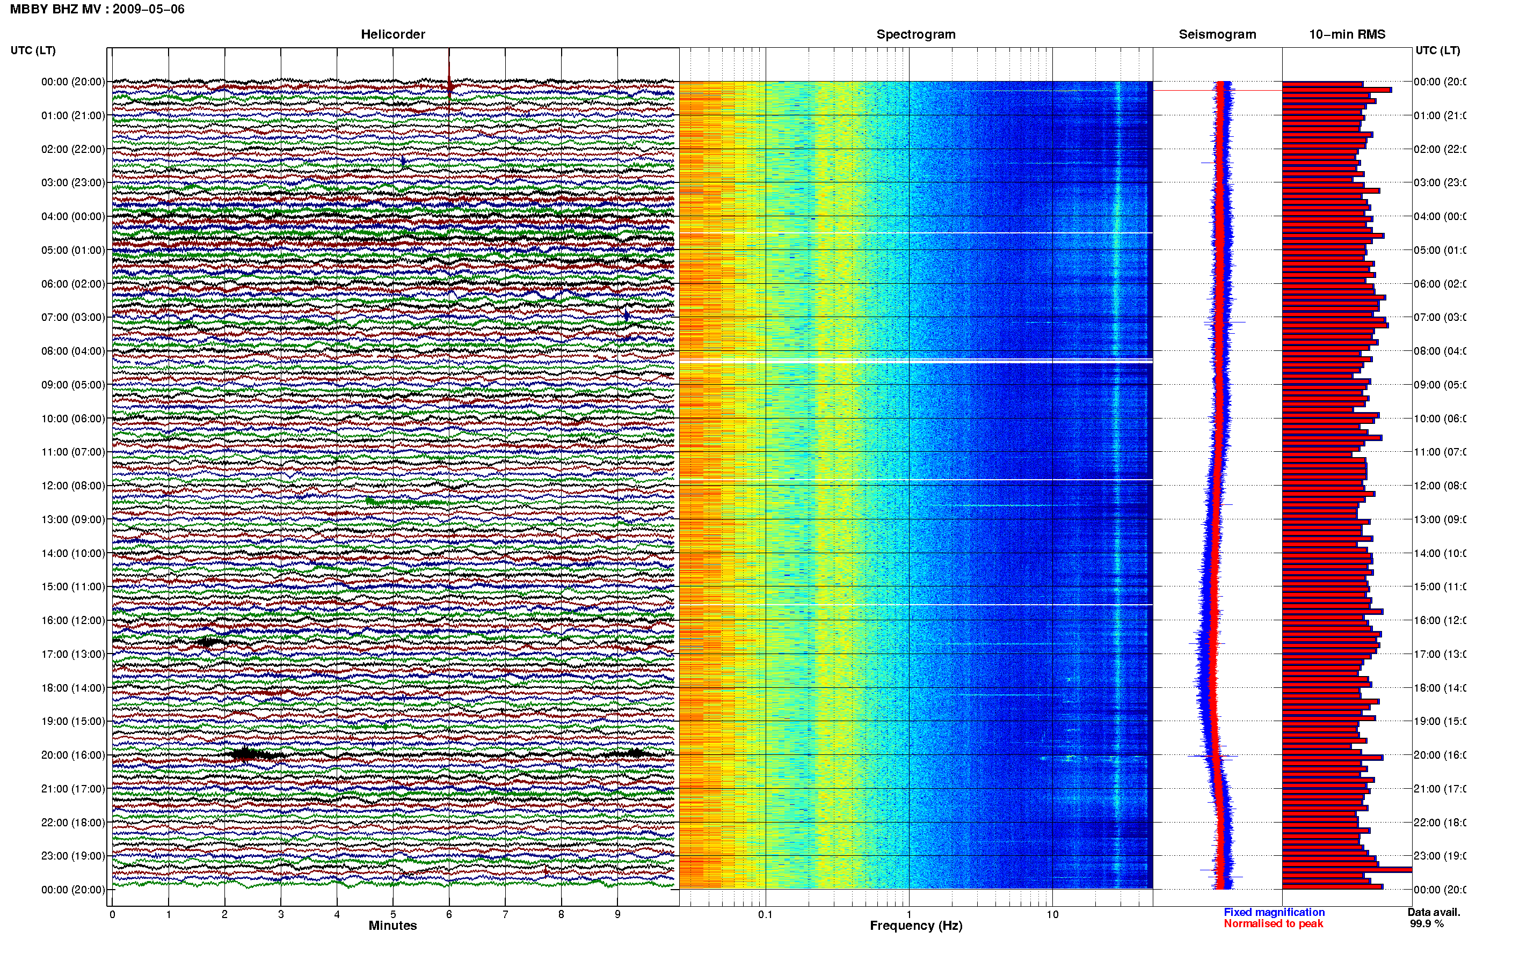Click the left '23:00 (19:00)' time label
The height and width of the screenshot is (954, 1527).
(73, 856)
